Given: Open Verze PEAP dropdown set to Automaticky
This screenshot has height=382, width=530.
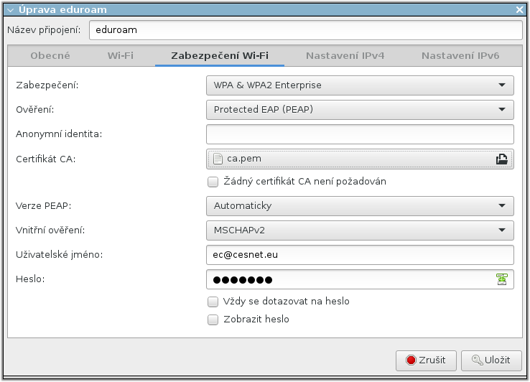Looking at the screenshot, I should 360,206.
